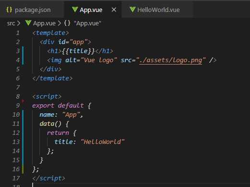The height and width of the screenshot is (187, 250).
Task: Click the opening <script> tag
Action: coord(47,97)
